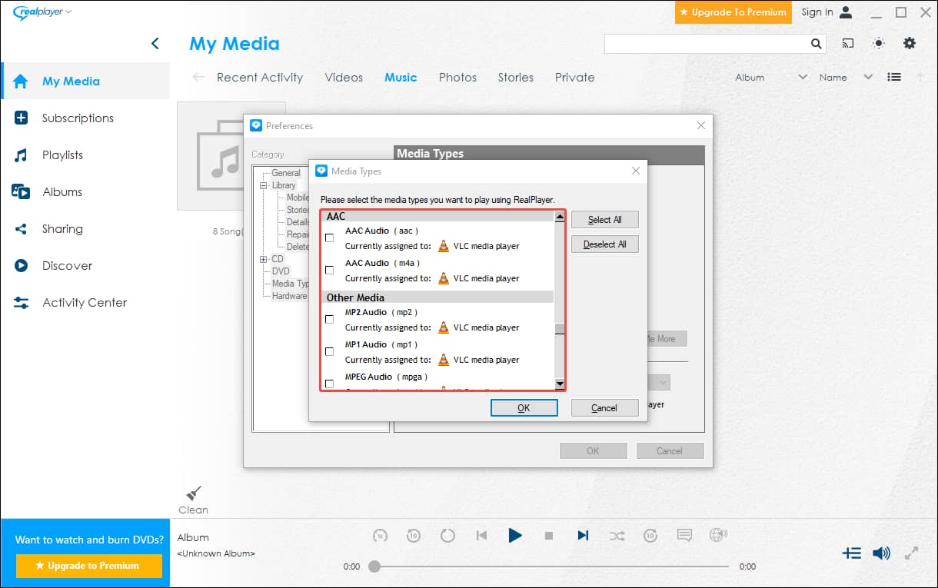Check the AAC Audio (aac) checkbox
This screenshot has width=938, height=588.
[x=329, y=238]
